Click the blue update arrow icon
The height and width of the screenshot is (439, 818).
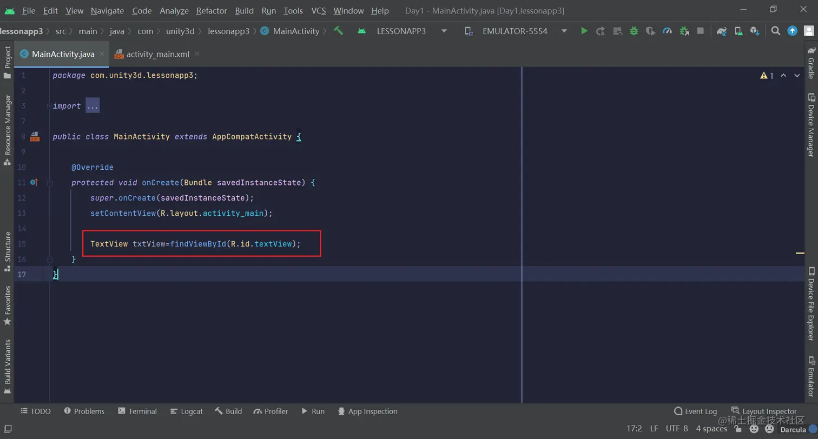click(x=793, y=31)
